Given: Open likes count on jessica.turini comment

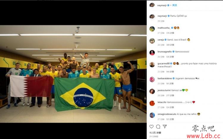Looking at the screenshot, I should (x=170, y=95).
